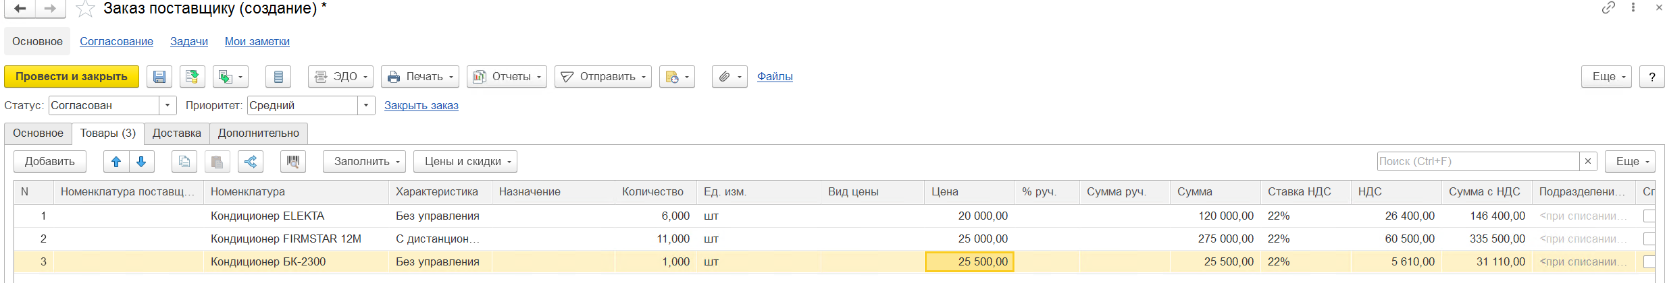Expand the Приоритет dropdown
Screen dimensions: 1665x283
click(366, 106)
